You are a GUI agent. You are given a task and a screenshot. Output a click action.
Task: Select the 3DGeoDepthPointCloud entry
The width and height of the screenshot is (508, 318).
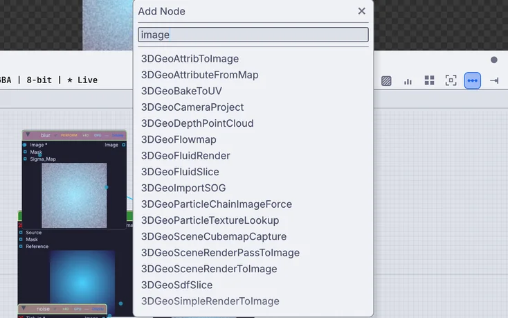click(197, 123)
